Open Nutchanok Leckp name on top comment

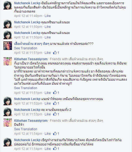point(27,3)
